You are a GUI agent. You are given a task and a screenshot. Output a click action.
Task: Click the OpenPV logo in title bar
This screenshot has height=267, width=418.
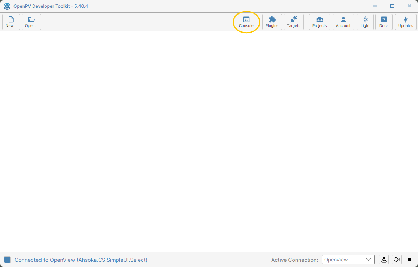point(7,6)
